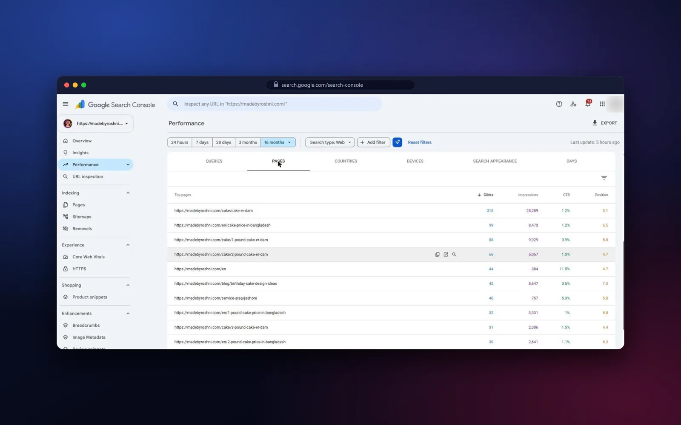Click the Google Search Console logo
The width and height of the screenshot is (681, 425).
[x=115, y=105]
